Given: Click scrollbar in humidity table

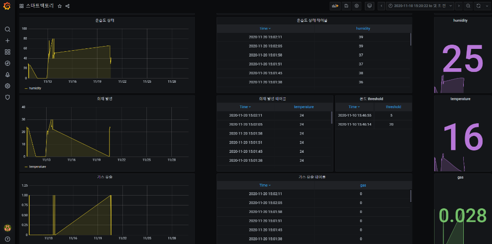Looking at the screenshot, I should [x=411, y=39].
